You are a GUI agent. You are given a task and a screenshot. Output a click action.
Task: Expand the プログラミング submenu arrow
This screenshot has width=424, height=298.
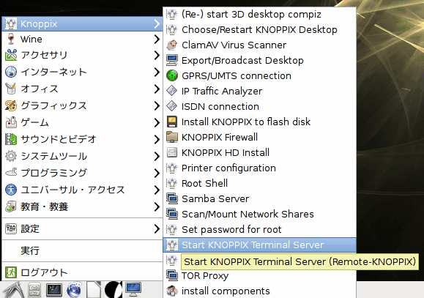(157, 173)
